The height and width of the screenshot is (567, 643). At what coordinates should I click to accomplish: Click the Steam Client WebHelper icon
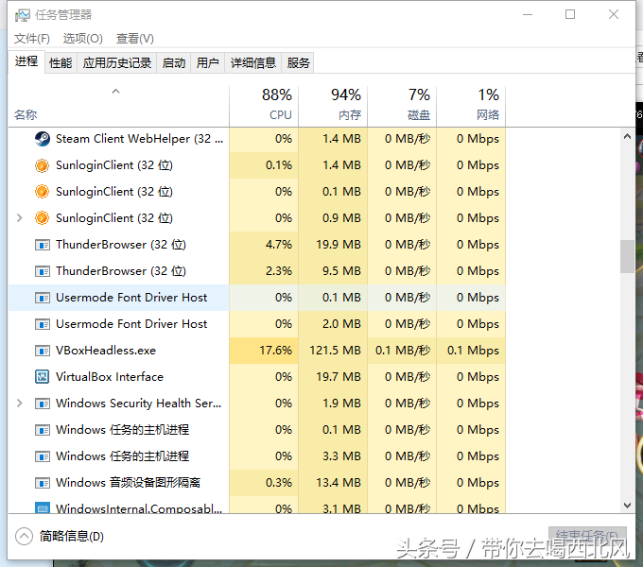[43, 139]
